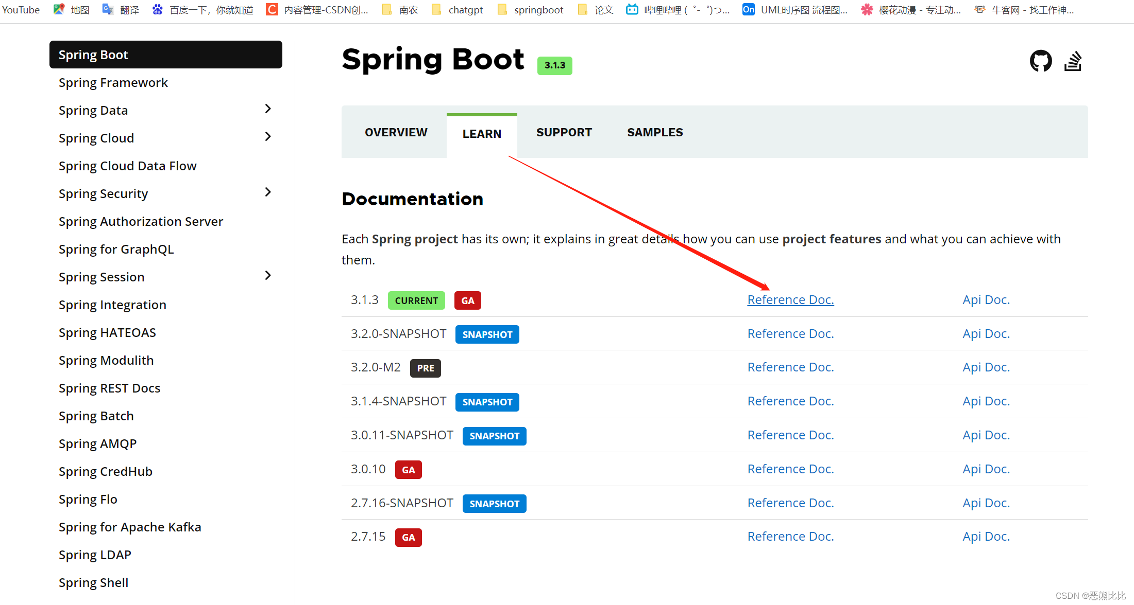Viewport: 1134px width, 605px height.
Task: Open the 牛客网 bookmark
Action: (1024, 10)
